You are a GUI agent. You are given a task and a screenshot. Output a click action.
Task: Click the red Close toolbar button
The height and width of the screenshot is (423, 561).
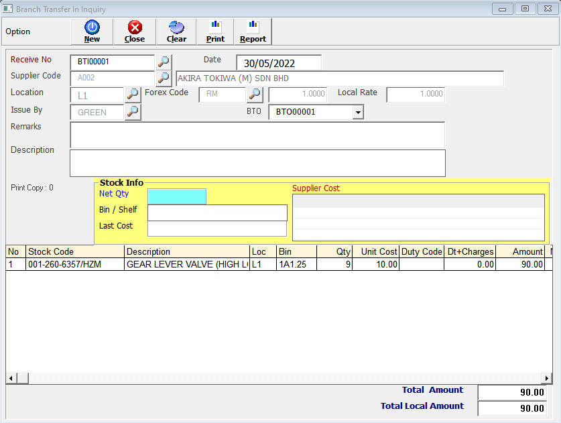(135, 32)
